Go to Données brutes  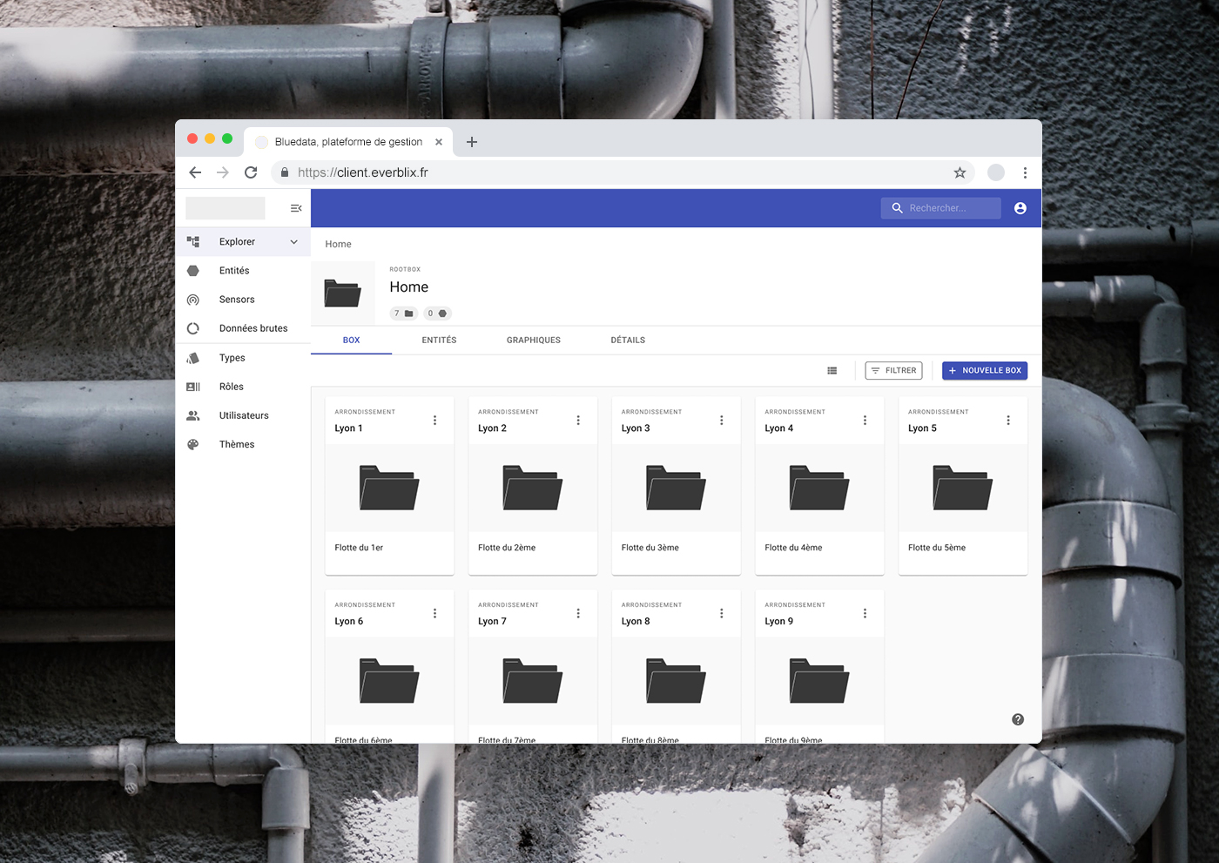coord(253,328)
